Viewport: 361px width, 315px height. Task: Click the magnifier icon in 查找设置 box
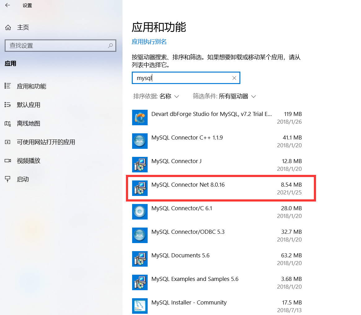[x=110, y=46]
